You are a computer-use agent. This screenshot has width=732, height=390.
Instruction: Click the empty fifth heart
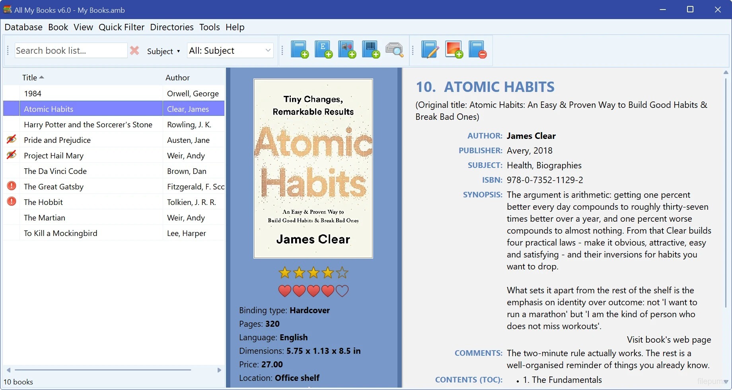tap(342, 291)
